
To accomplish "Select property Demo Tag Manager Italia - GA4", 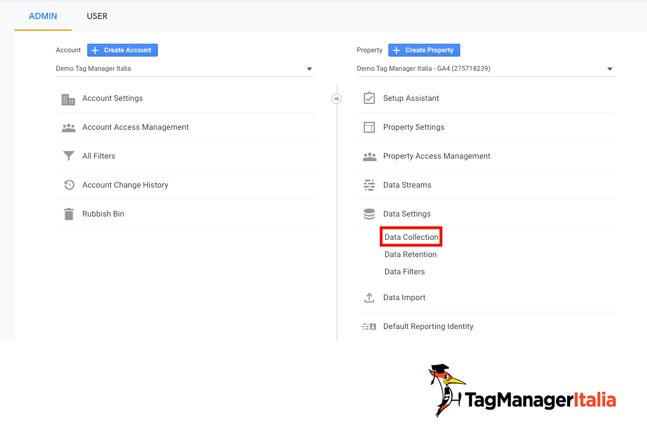I will coord(486,68).
